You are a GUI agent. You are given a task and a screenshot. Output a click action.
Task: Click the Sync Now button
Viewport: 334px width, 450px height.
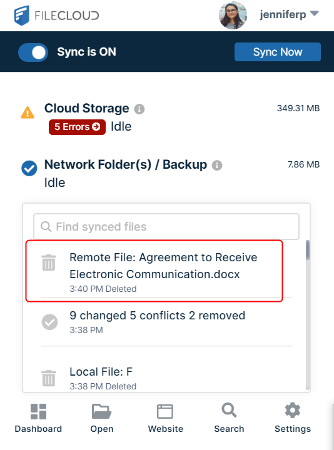(x=278, y=52)
